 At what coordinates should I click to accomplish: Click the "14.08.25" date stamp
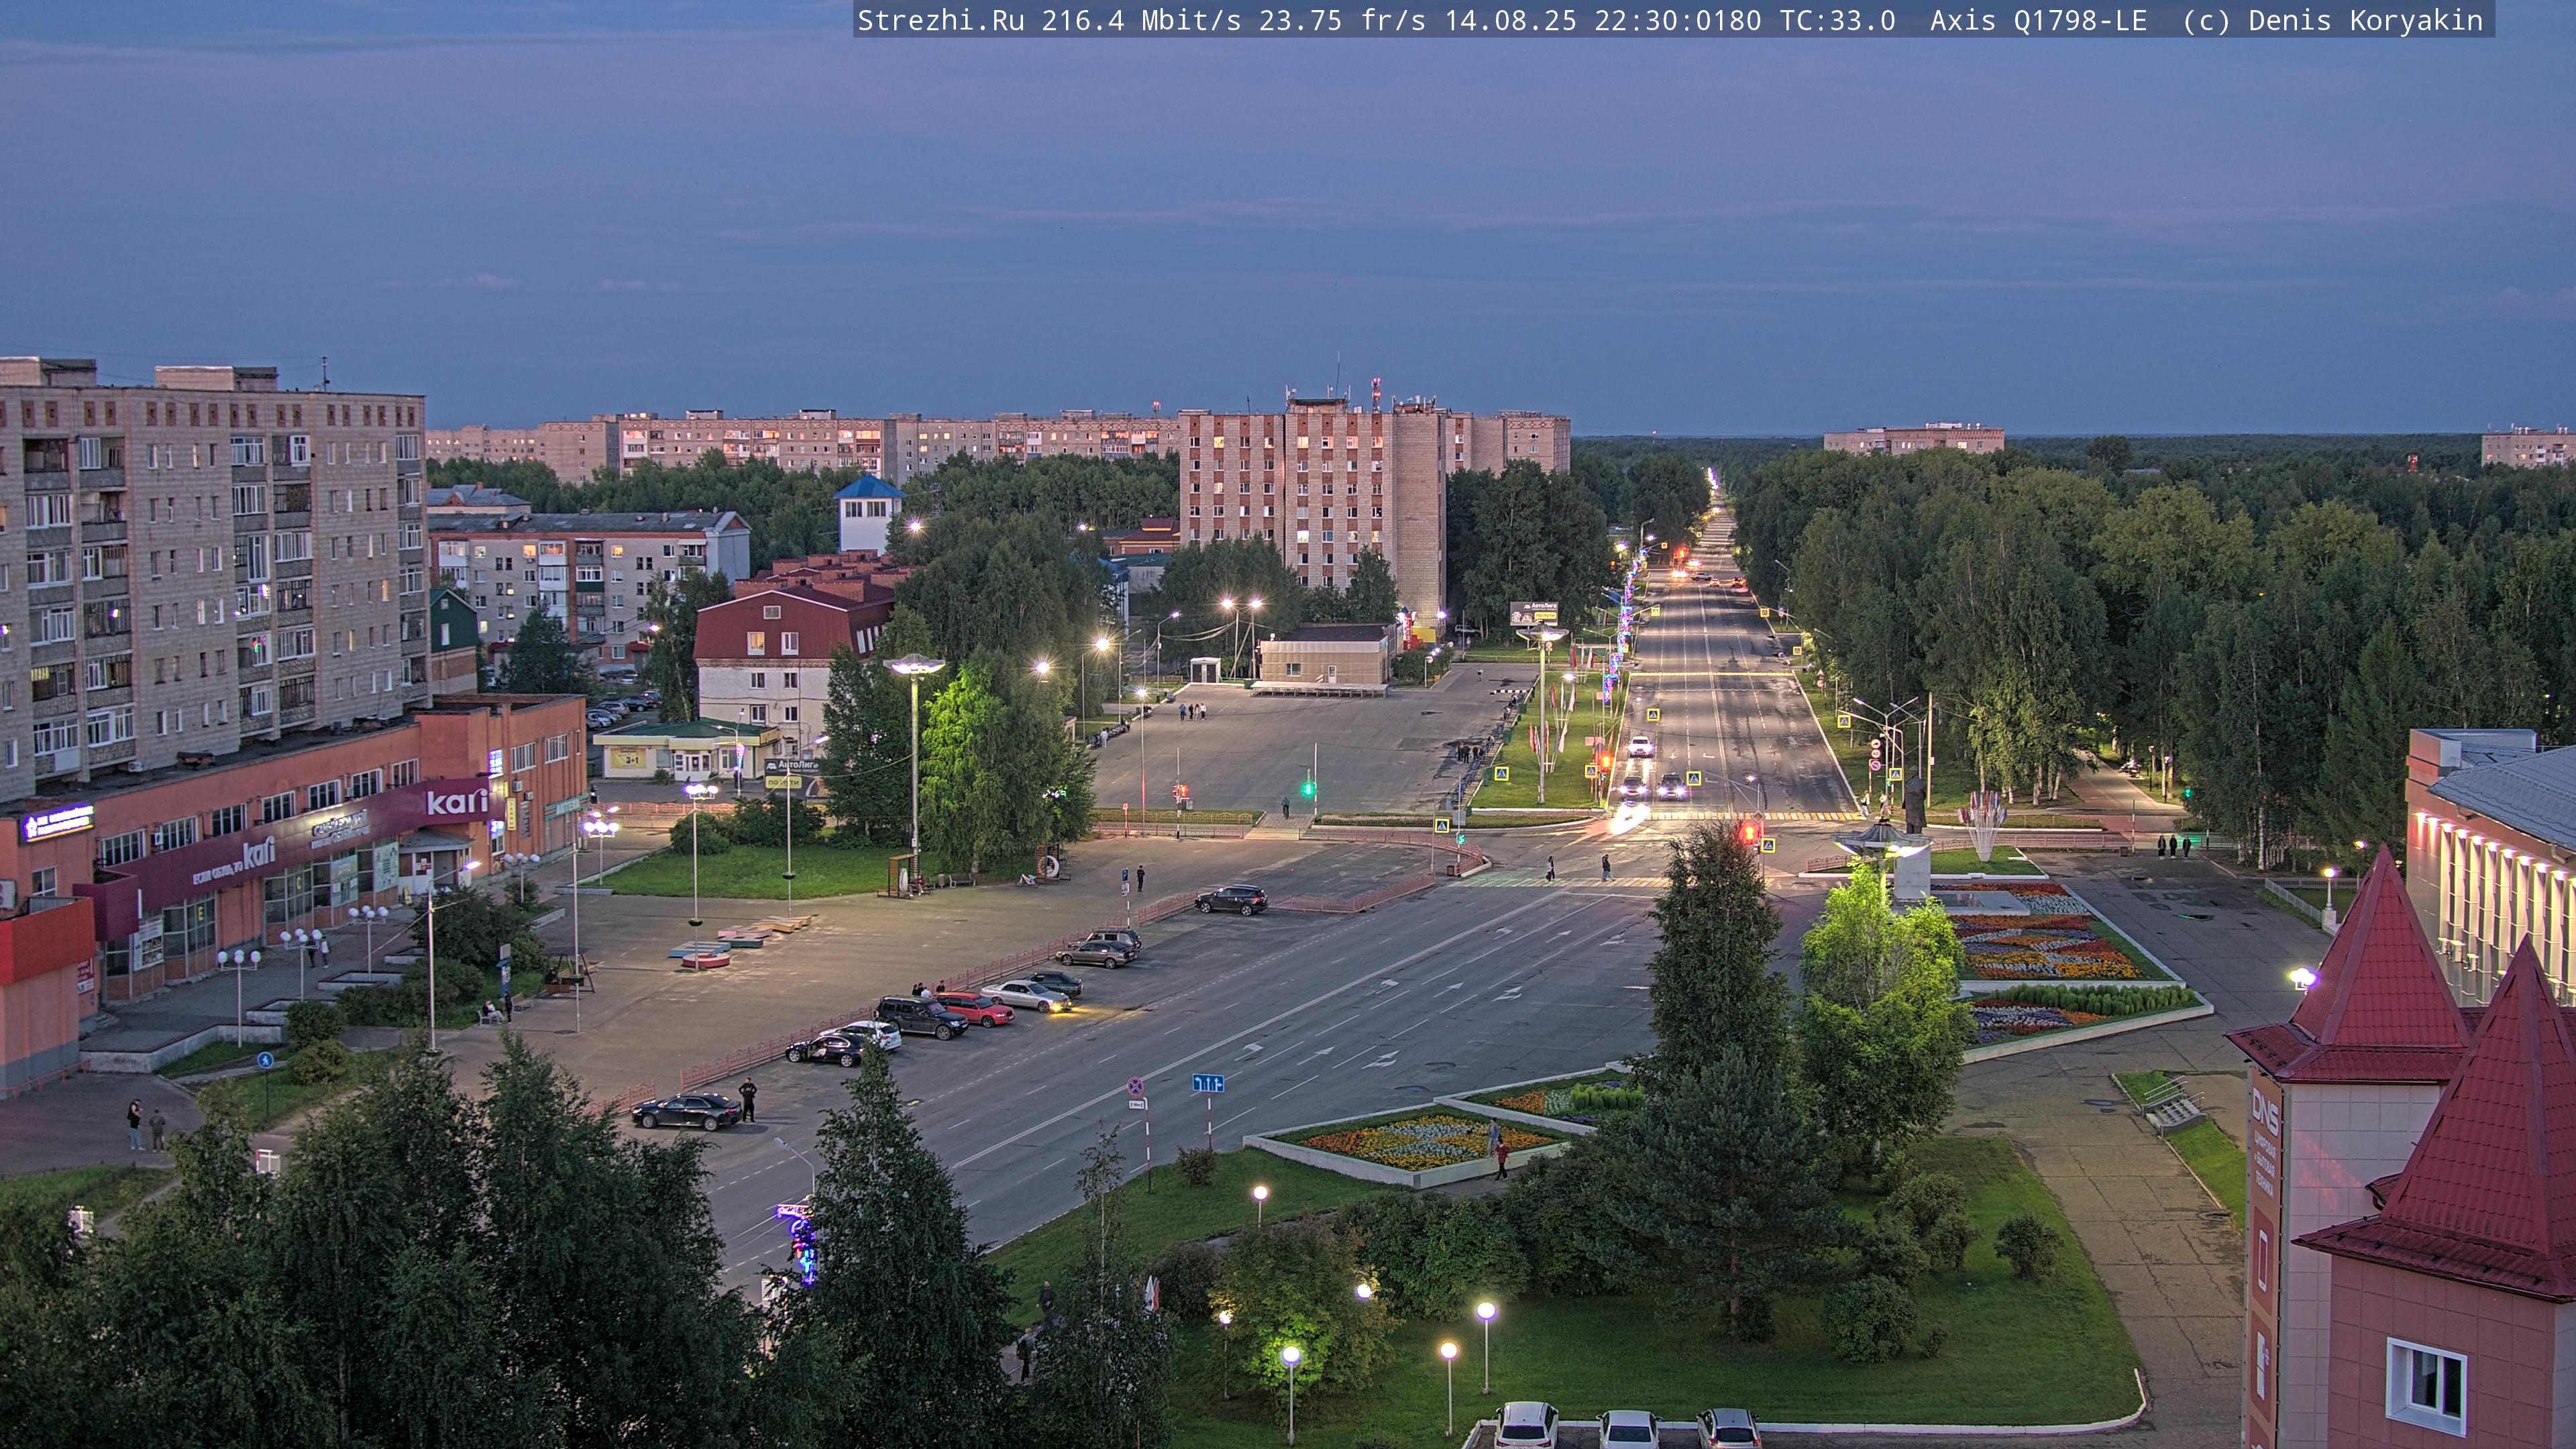1510,21
